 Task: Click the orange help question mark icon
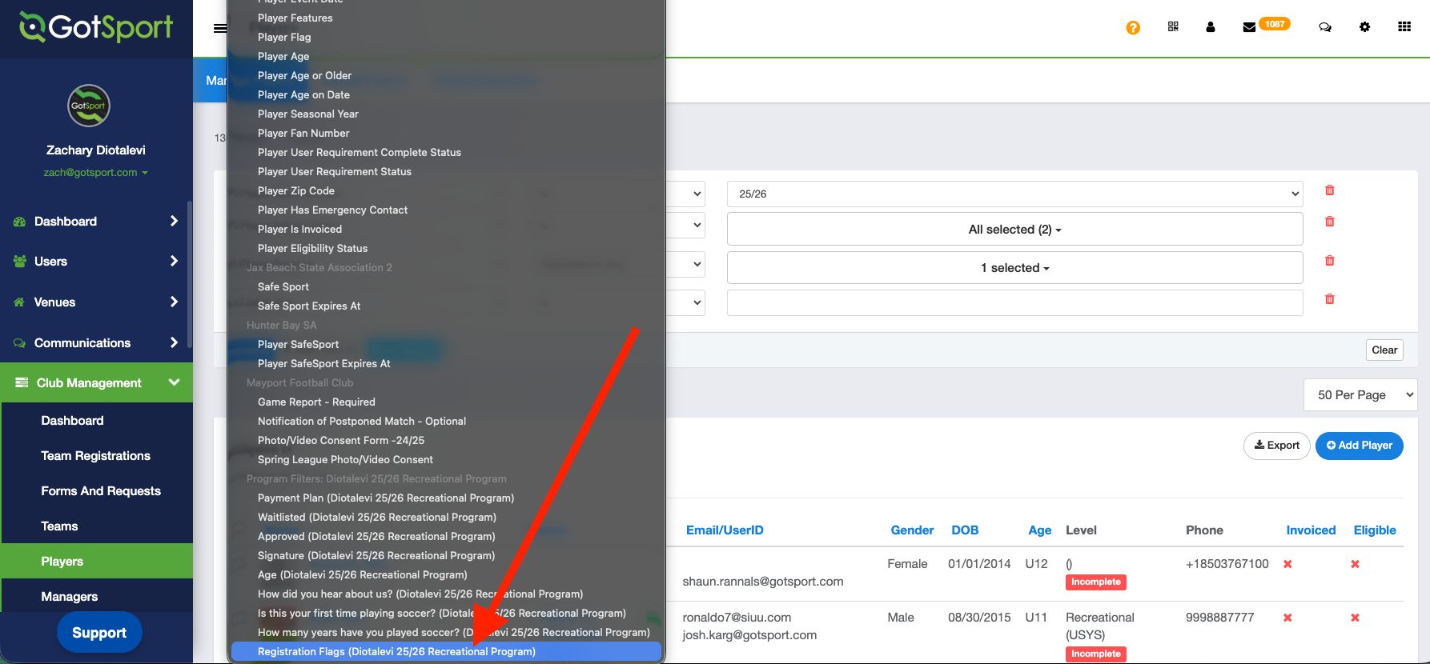point(1133,28)
